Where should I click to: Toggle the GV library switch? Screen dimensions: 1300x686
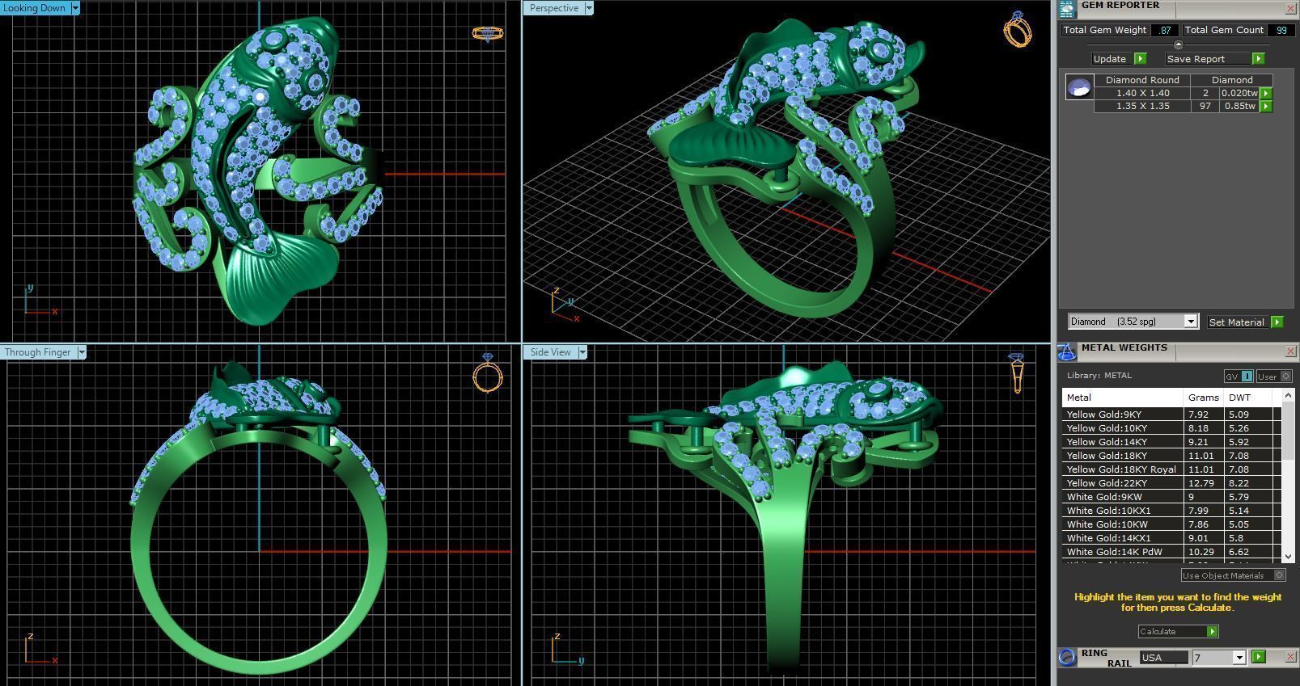click(x=1238, y=377)
